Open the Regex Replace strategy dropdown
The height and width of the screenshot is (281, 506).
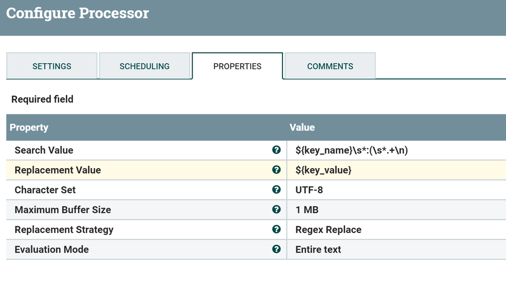pos(329,229)
